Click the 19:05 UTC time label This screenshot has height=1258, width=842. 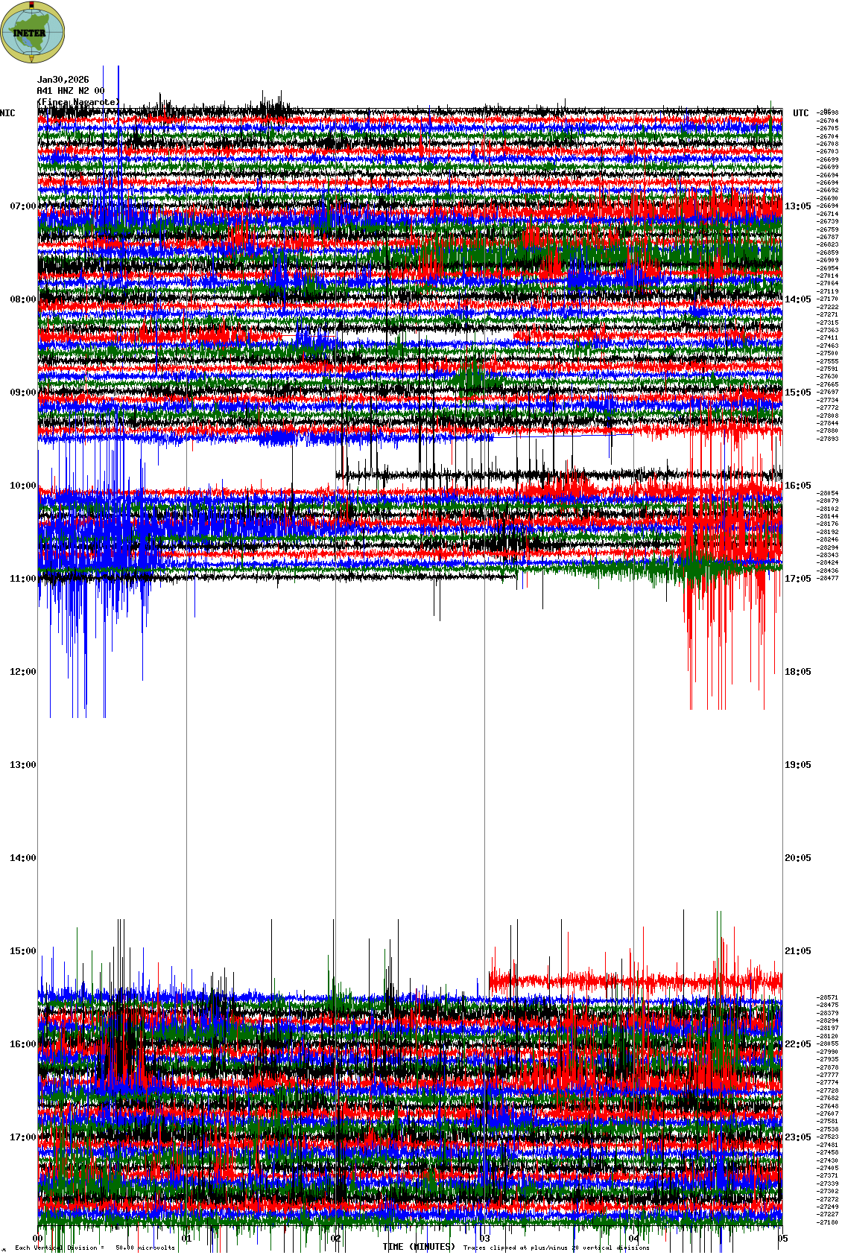[797, 765]
